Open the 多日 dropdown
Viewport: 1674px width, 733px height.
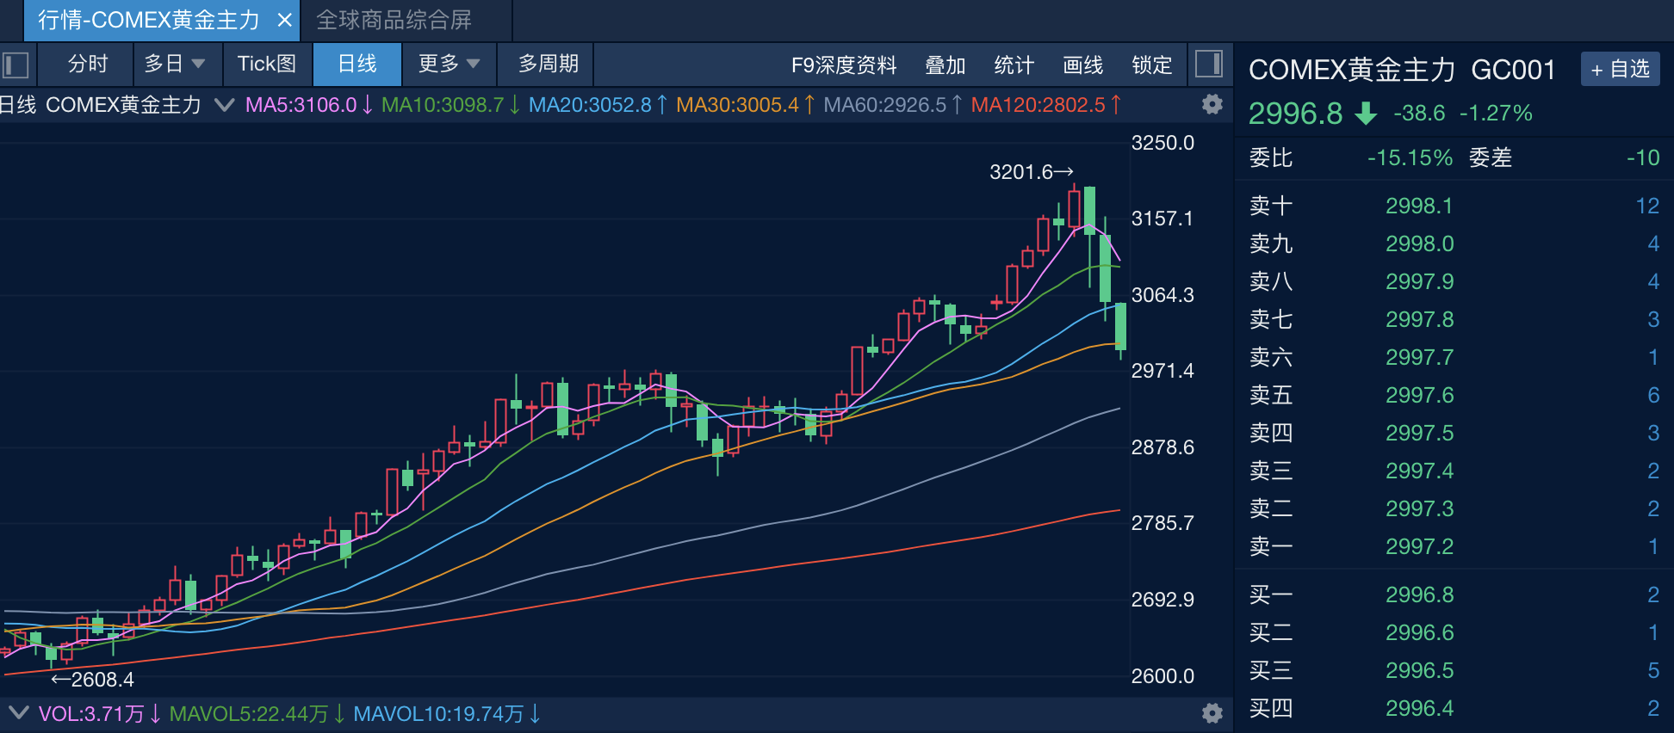click(x=175, y=65)
